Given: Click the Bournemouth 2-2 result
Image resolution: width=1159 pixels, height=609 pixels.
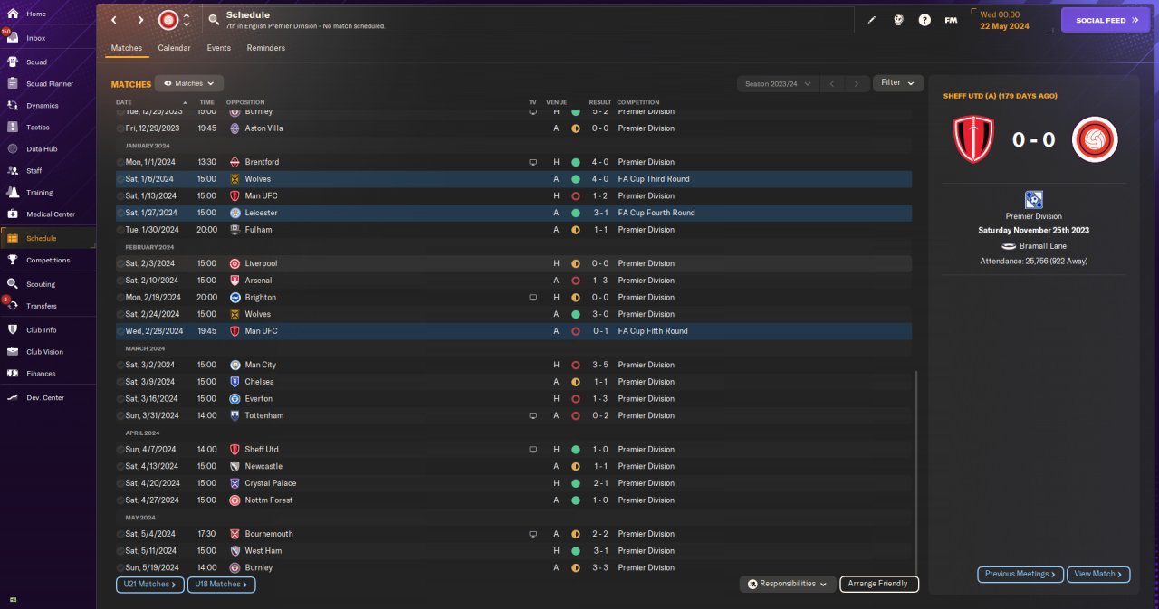Looking at the screenshot, I should tap(600, 534).
